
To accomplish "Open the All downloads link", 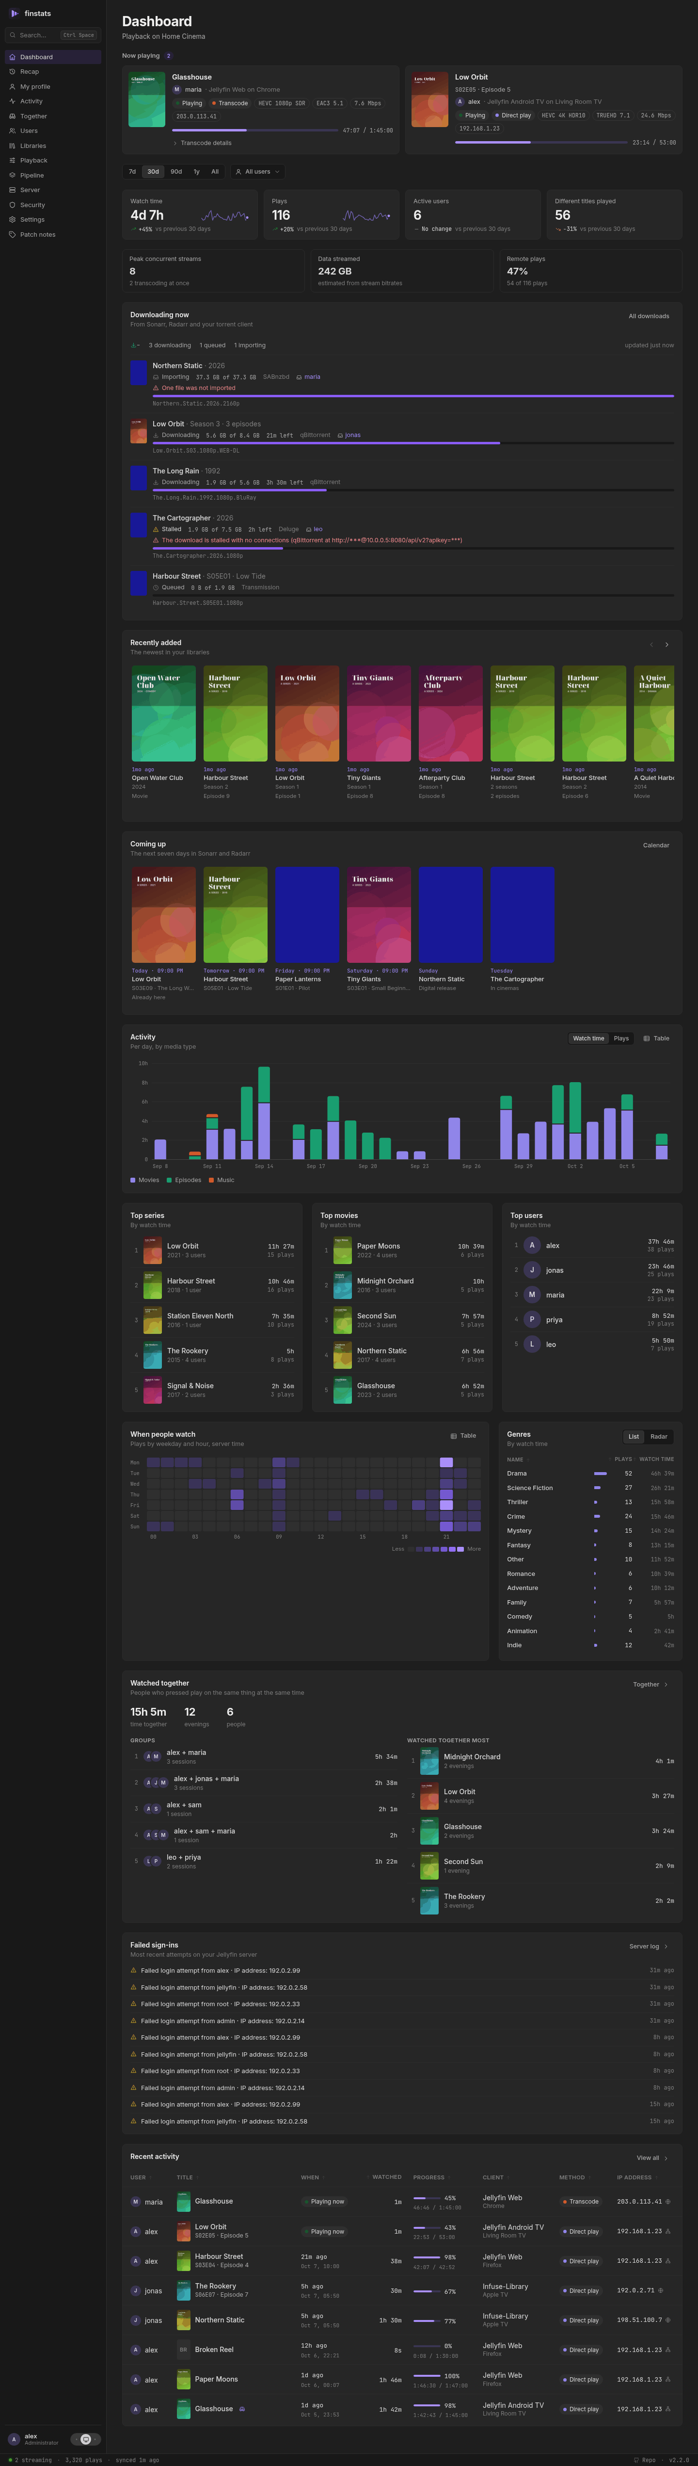I will point(649,316).
